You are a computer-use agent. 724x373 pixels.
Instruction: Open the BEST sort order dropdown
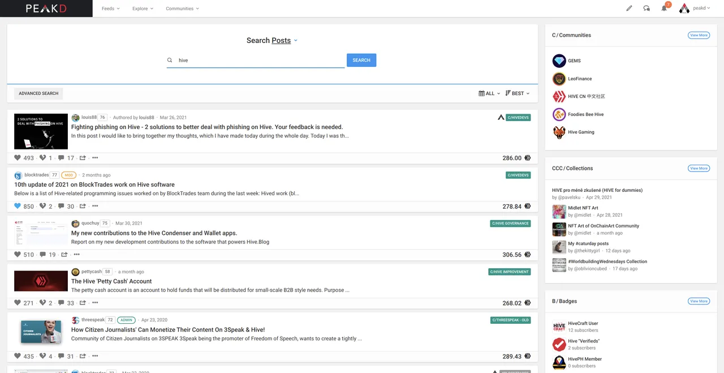pyautogui.click(x=518, y=93)
